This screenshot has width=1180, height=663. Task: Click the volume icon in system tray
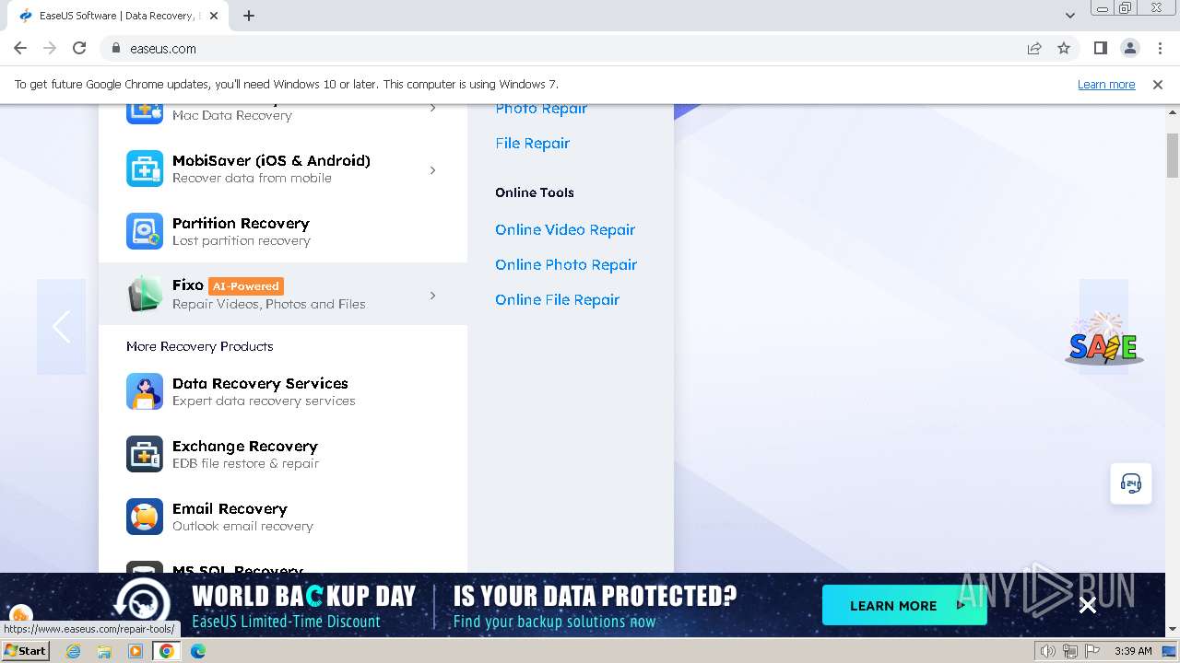pos(1048,651)
